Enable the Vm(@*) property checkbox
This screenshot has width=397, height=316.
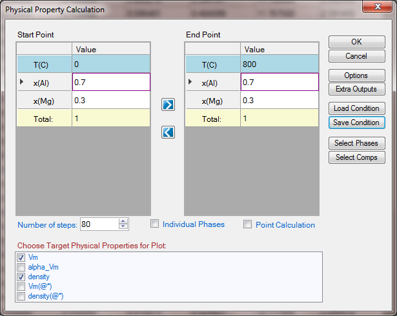coord(21,286)
